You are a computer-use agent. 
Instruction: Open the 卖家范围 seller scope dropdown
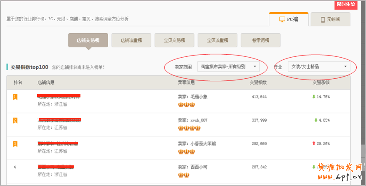[228, 66]
